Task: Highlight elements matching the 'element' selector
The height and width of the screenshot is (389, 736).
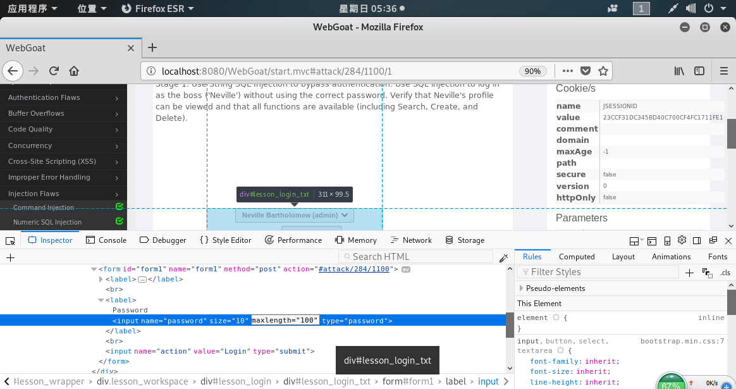Action: (556, 318)
